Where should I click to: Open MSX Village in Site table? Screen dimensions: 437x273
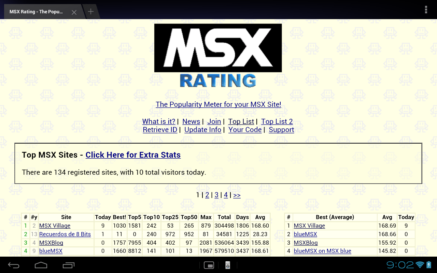pyautogui.click(x=55, y=226)
